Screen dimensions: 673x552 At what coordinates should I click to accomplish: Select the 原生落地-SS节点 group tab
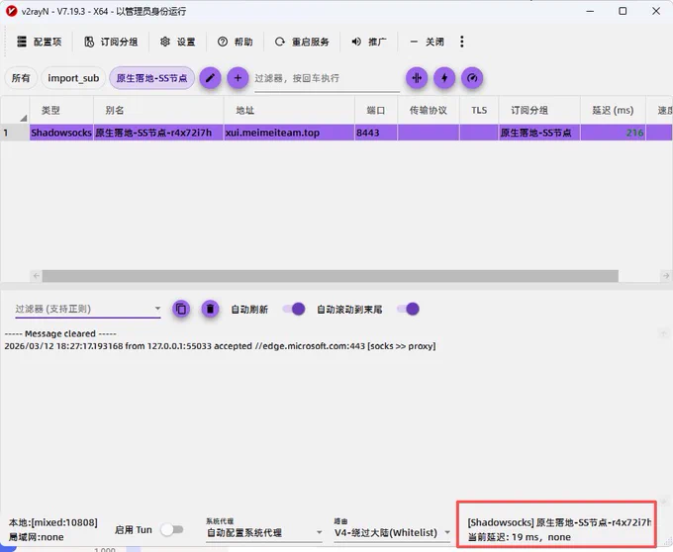[152, 78]
